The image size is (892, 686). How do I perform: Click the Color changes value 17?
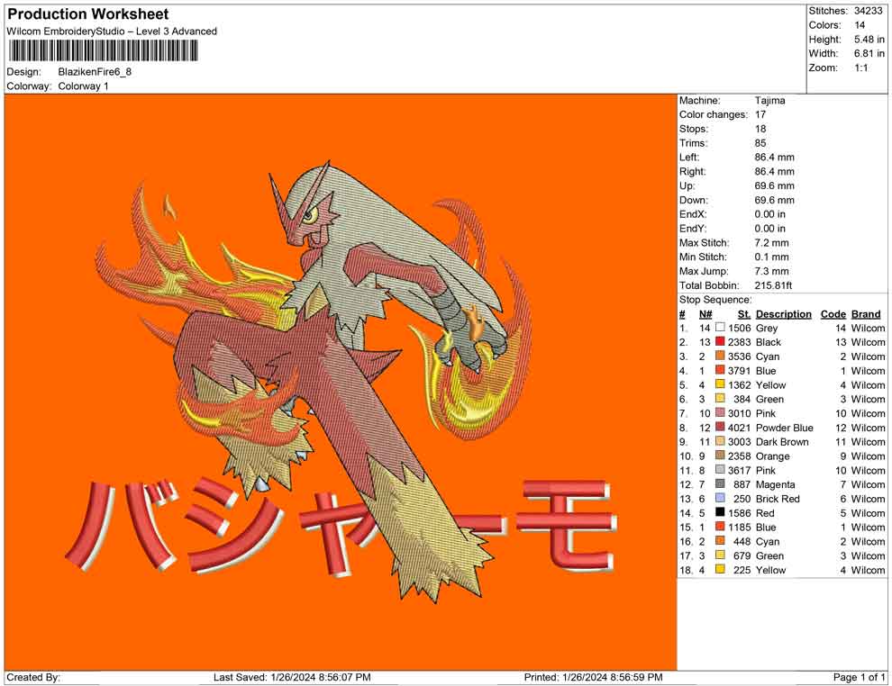(x=760, y=114)
